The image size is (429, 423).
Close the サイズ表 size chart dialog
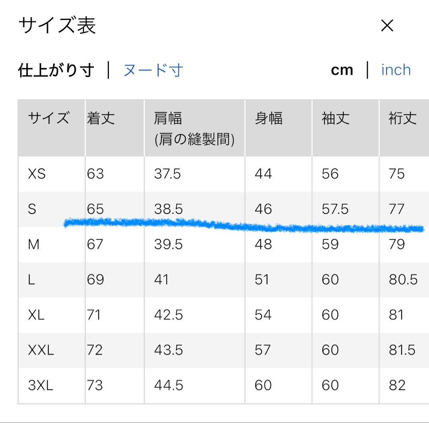click(387, 25)
